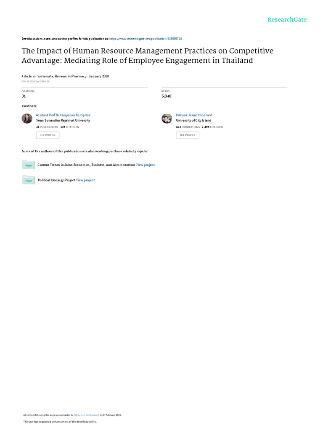The height and width of the screenshot is (431, 323).
Task: Click the Political Ideology project folder icon
Action: 29,180
